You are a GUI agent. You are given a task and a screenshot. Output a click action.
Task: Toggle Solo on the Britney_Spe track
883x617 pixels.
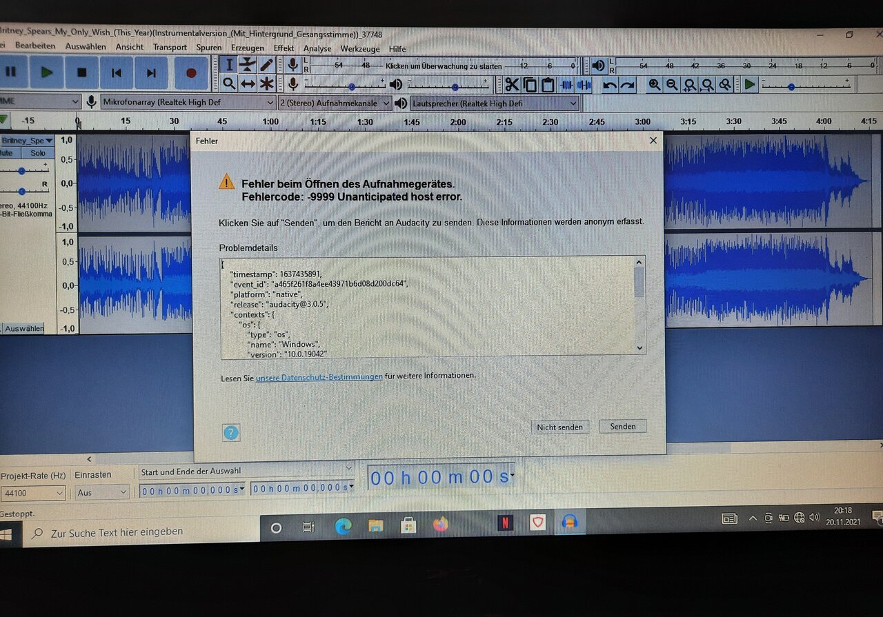pos(38,153)
